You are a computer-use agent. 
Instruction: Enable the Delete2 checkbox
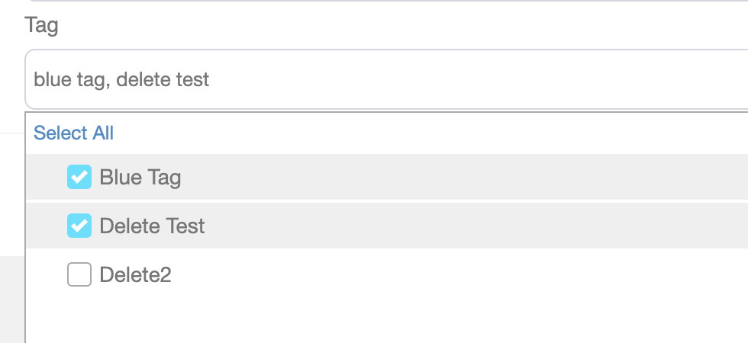click(79, 274)
